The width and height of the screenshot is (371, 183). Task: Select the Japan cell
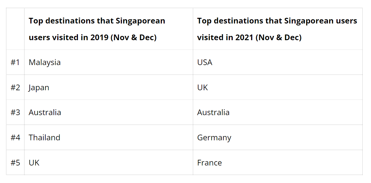(x=39, y=87)
